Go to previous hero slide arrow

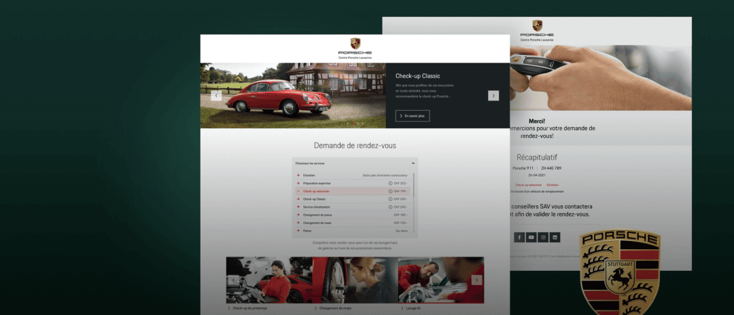216,96
